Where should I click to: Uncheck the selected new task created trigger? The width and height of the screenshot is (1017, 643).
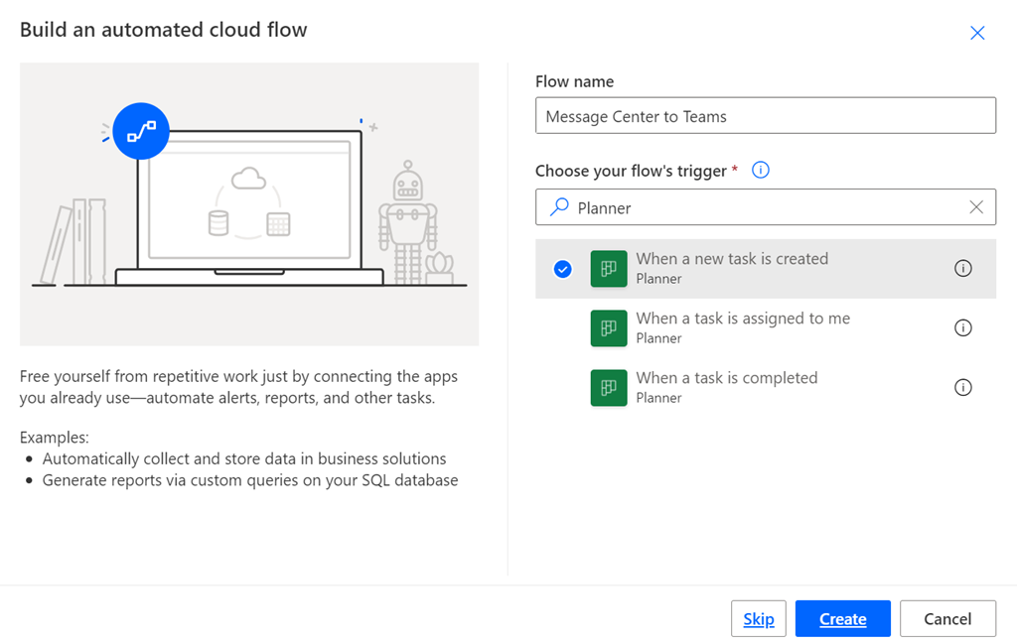tap(563, 269)
